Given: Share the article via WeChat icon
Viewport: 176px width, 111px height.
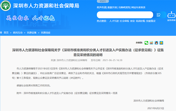Looking at the screenshot, I should [146, 43].
